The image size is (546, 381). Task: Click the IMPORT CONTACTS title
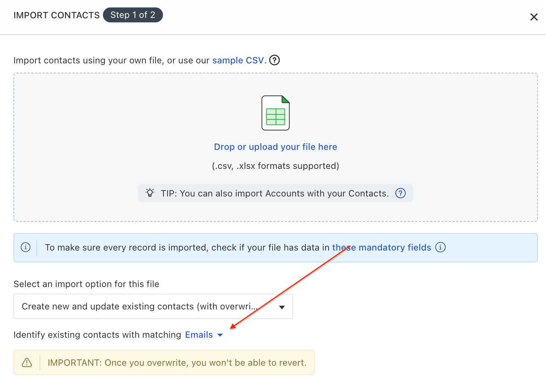point(57,15)
